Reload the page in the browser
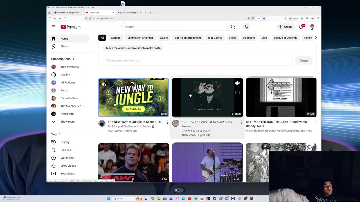The width and height of the screenshot is (360, 202). tap(65, 19)
